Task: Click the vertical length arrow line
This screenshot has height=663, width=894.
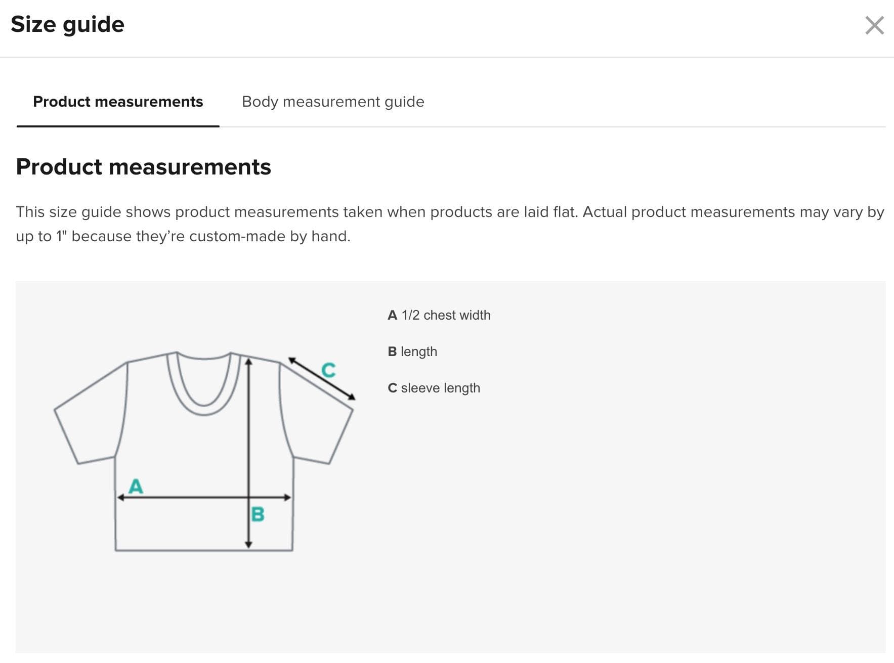Action: [248, 453]
